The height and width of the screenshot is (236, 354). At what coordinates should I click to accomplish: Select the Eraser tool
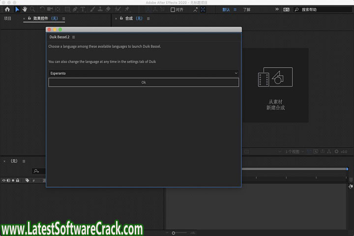108,9
